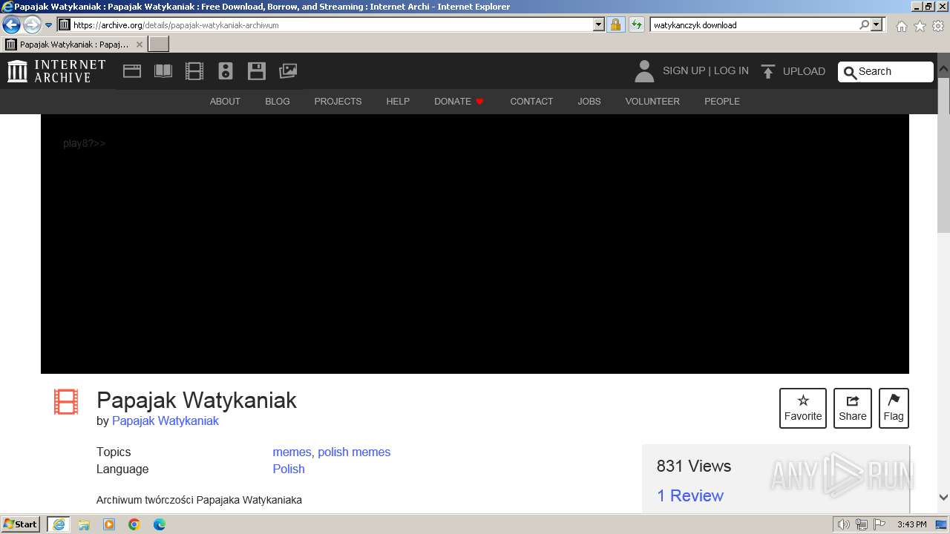Click the Favorite button
Viewport: 950px width, 534px height.
[x=803, y=408]
